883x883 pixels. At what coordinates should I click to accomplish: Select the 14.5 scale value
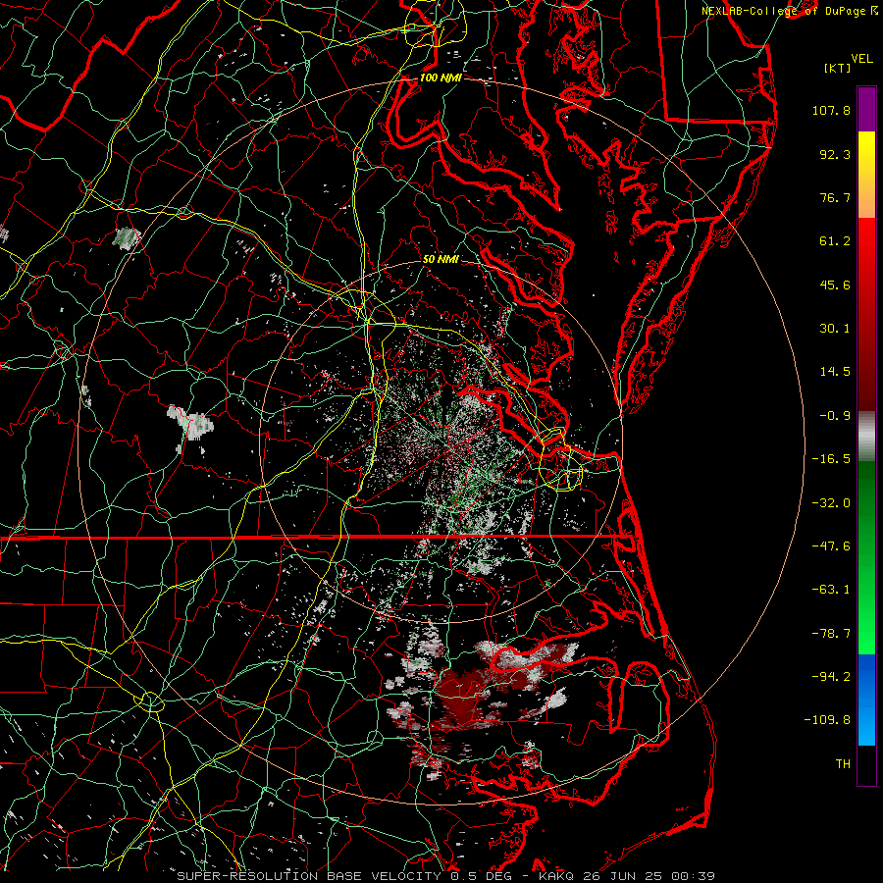pyautogui.click(x=835, y=372)
